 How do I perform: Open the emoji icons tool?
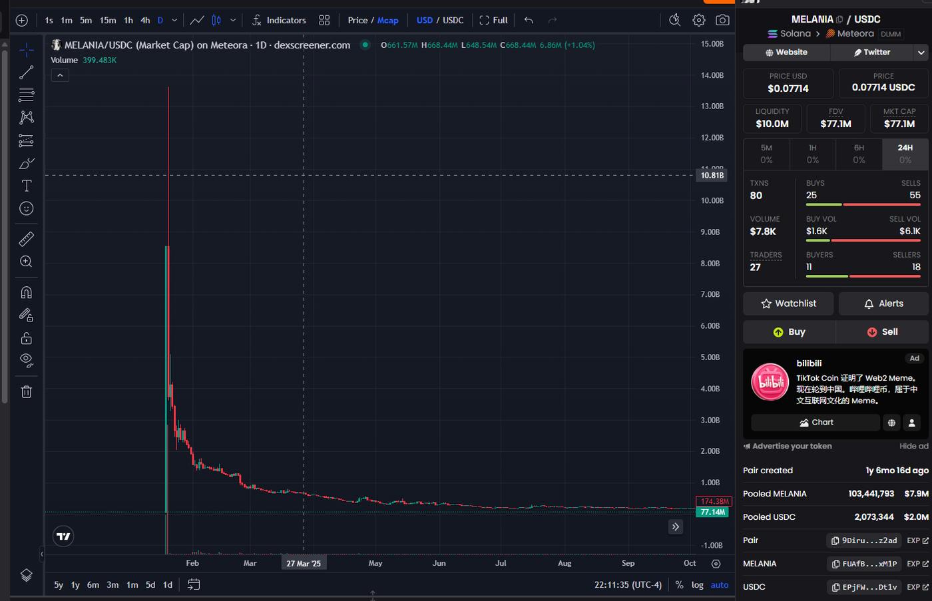[26, 208]
